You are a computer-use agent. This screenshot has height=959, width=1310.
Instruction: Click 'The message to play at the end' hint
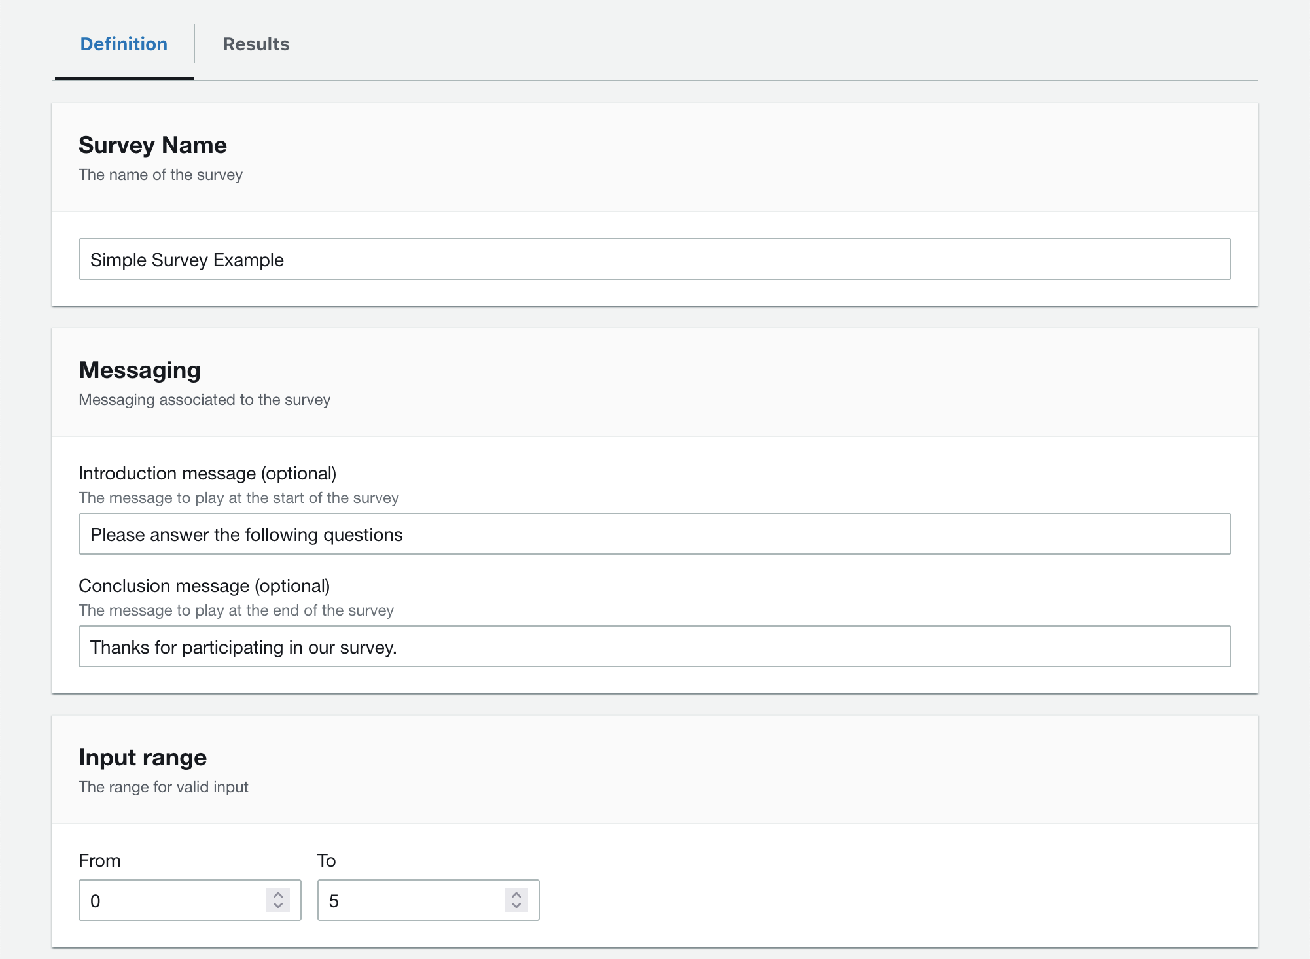(x=236, y=610)
